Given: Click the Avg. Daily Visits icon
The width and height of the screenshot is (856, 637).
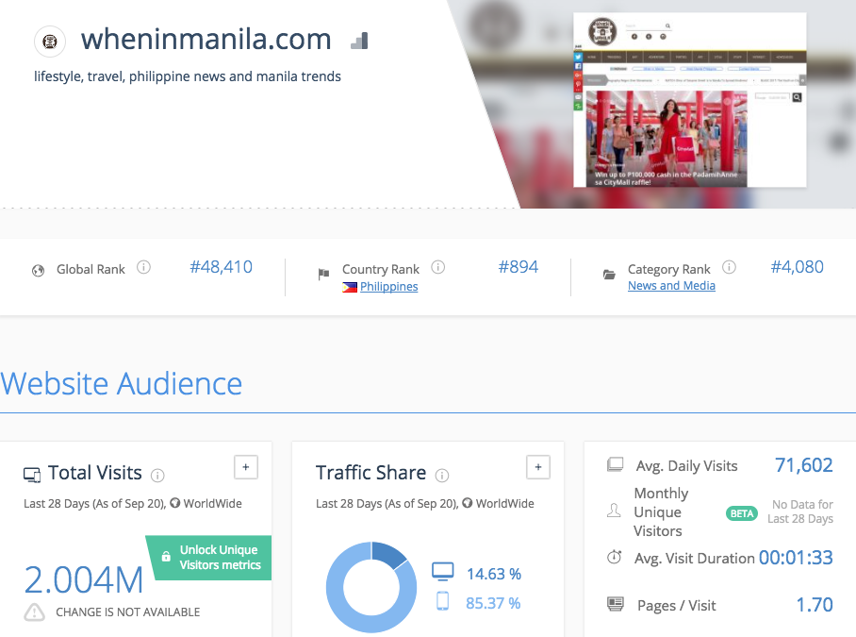Looking at the screenshot, I should [616, 465].
